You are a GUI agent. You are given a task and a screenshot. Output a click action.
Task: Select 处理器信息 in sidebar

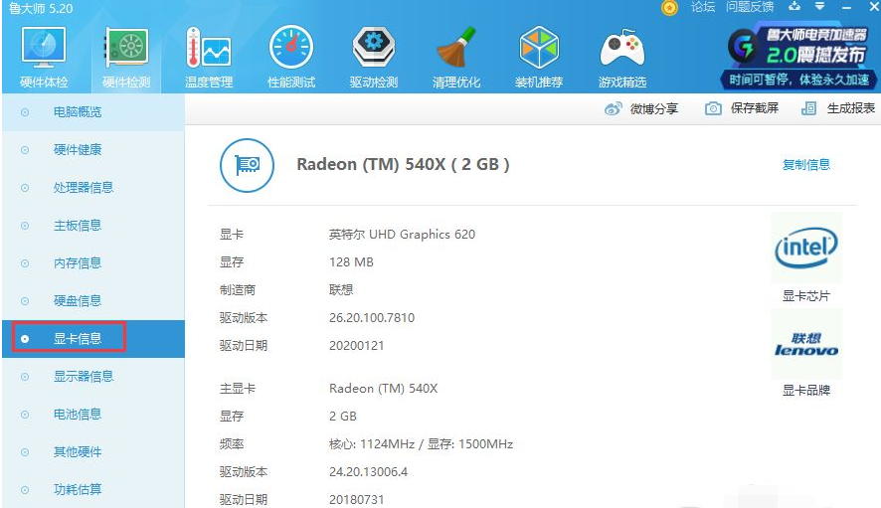(93, 188)
